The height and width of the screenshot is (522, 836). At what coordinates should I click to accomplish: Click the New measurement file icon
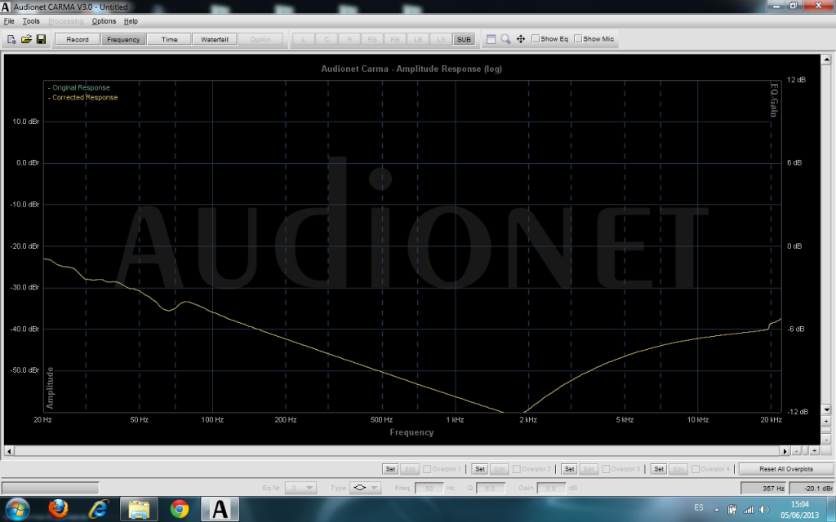click(x=11, y=39)
